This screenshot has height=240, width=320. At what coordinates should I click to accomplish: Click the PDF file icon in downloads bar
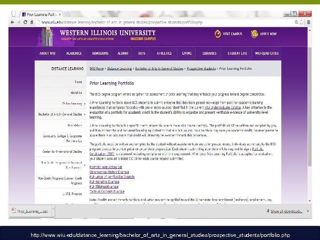coord(14,210)
